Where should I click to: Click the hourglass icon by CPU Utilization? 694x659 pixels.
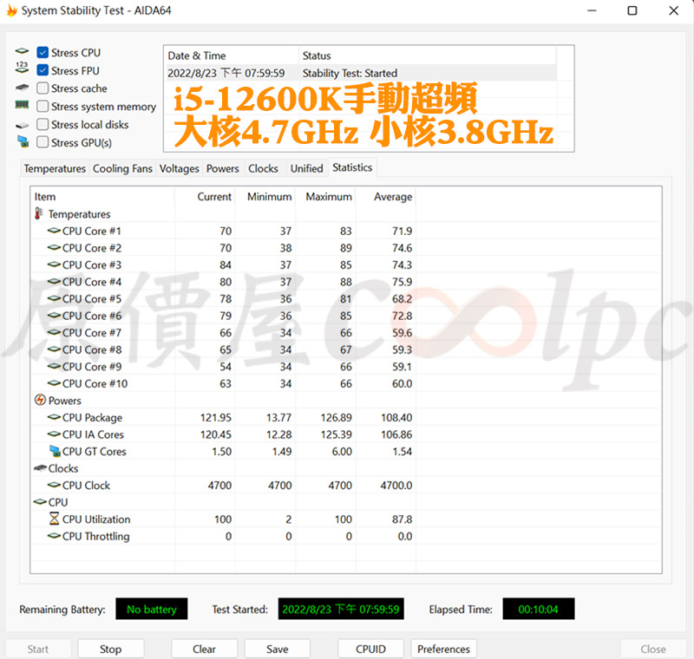point(54,519)
